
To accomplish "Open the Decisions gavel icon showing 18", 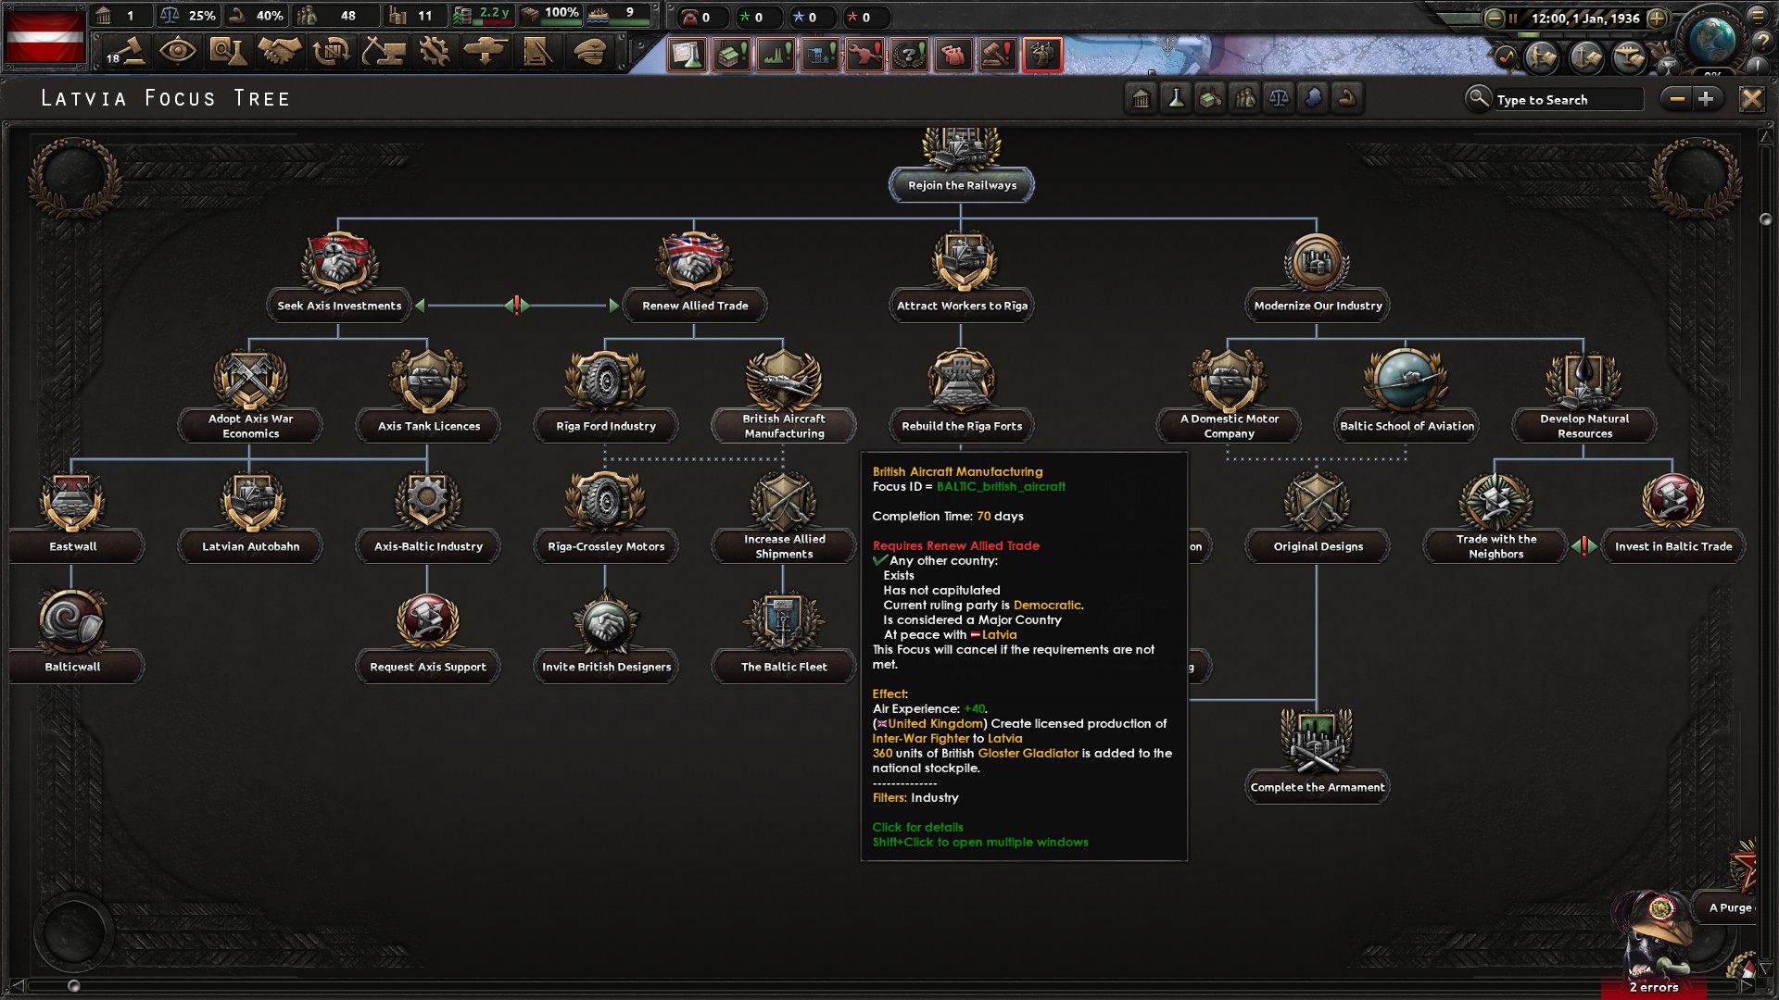I will pyautogui.click(x=125, y=52).
